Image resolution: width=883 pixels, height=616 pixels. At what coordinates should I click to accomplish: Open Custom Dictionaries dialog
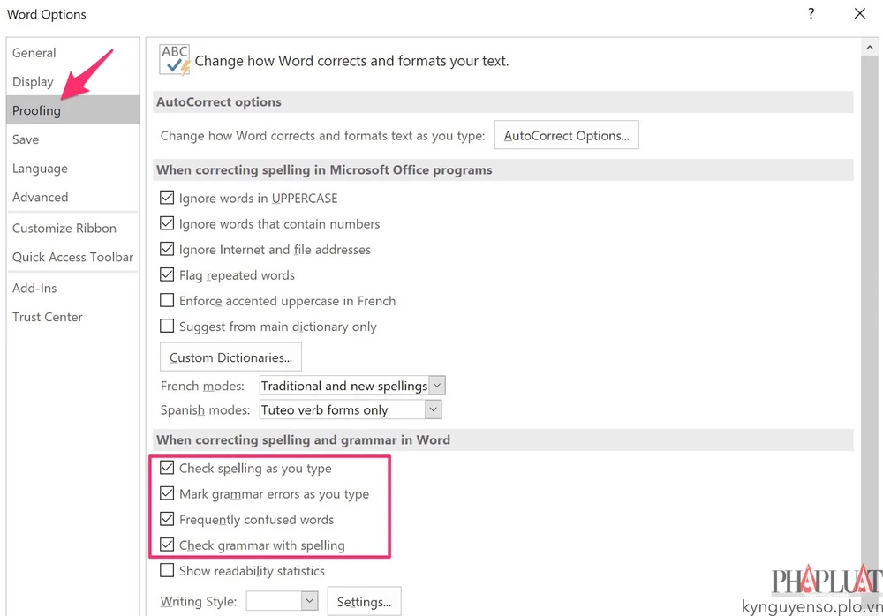click(230, 357)
